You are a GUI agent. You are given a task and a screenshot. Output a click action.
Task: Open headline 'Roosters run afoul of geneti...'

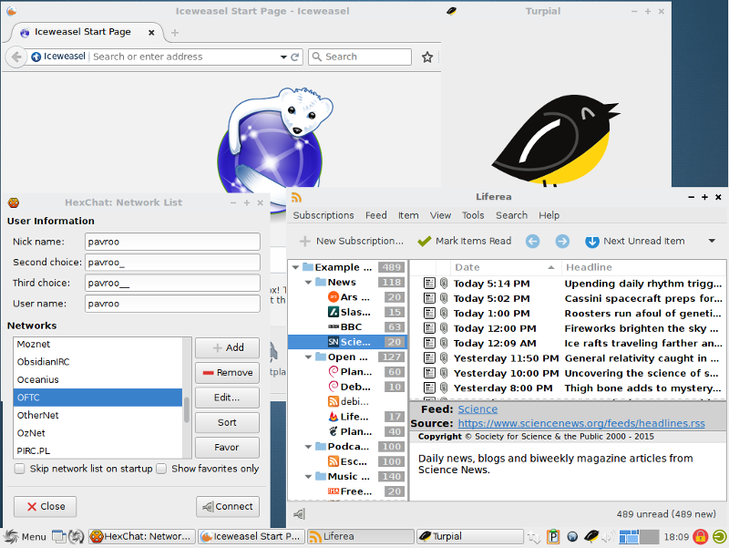tap(643, 314)
